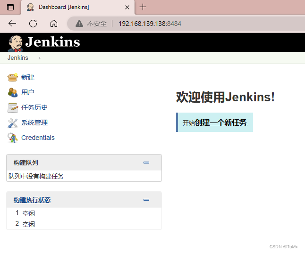Close the Dashboard [Jenkins] tab
The image size is (305, 253).
point(127,8)
